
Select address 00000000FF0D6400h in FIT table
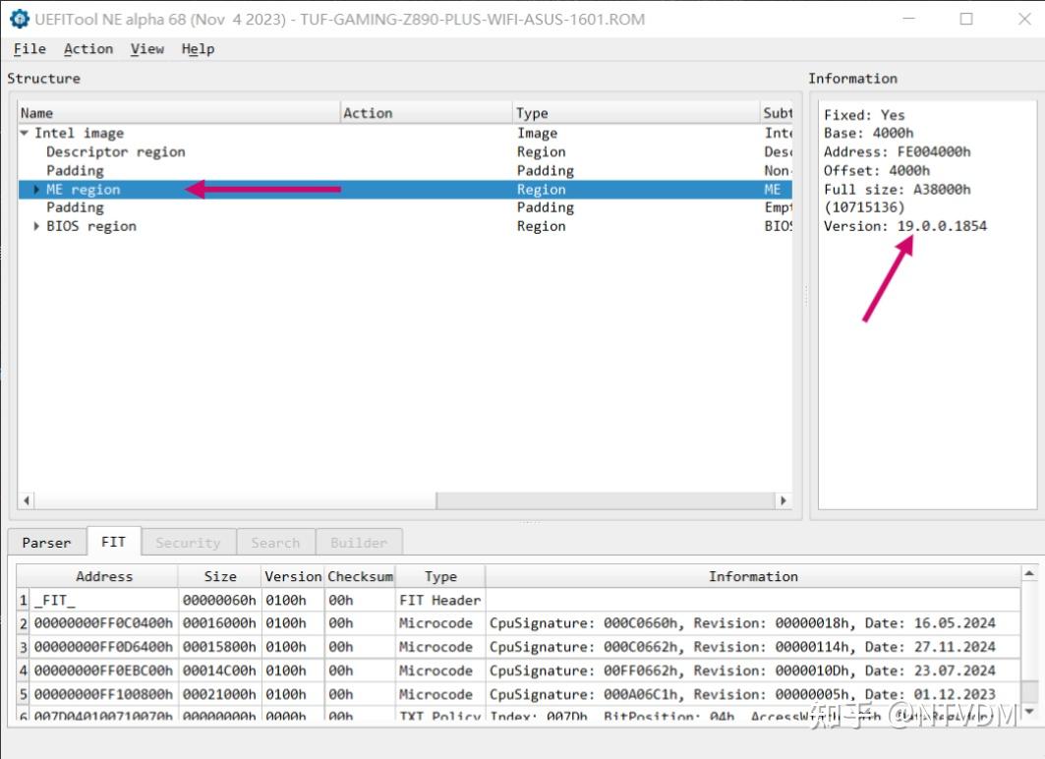[104, 647]
